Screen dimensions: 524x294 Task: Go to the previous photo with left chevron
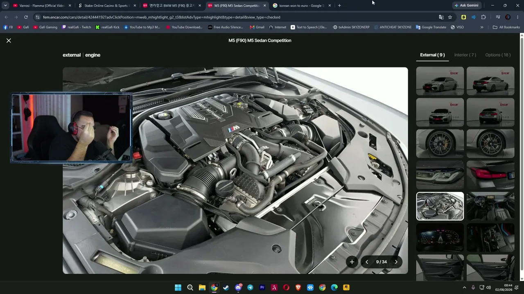pyautogui.click(x=367, y=262)
